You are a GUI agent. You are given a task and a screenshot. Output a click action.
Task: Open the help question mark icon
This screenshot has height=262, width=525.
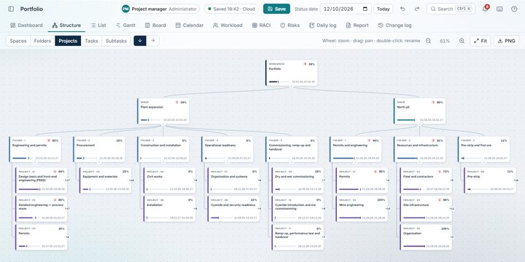[514, 9]
